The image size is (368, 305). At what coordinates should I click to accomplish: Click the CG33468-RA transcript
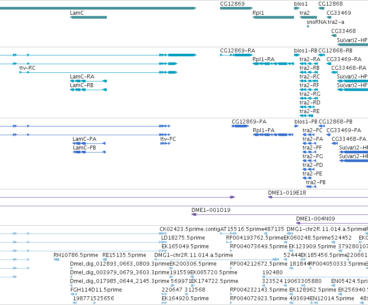pos(334,72)
